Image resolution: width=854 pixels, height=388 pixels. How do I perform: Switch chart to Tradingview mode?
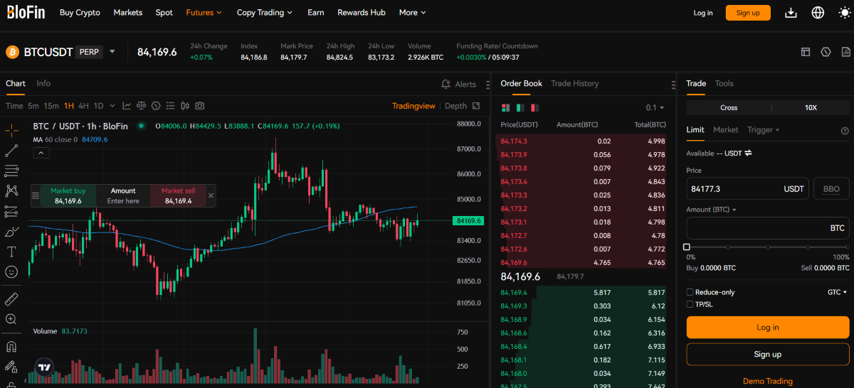pos(413,106)
